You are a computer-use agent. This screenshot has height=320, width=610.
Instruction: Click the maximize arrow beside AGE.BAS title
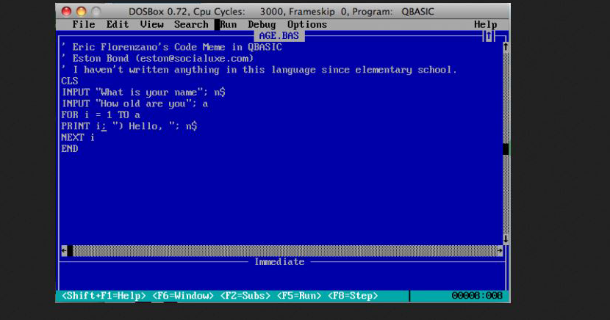tap(489, 36)
